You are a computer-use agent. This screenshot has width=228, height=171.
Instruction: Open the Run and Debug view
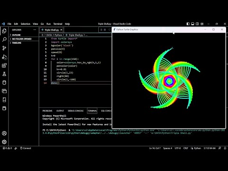click(4, 57)
